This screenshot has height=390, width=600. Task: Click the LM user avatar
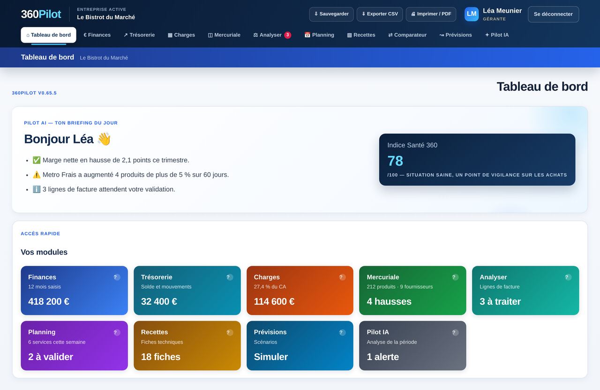point(472,14)
